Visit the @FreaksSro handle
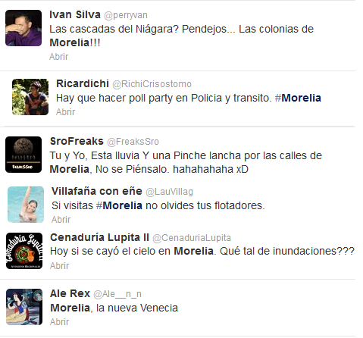 coord(133,142)
